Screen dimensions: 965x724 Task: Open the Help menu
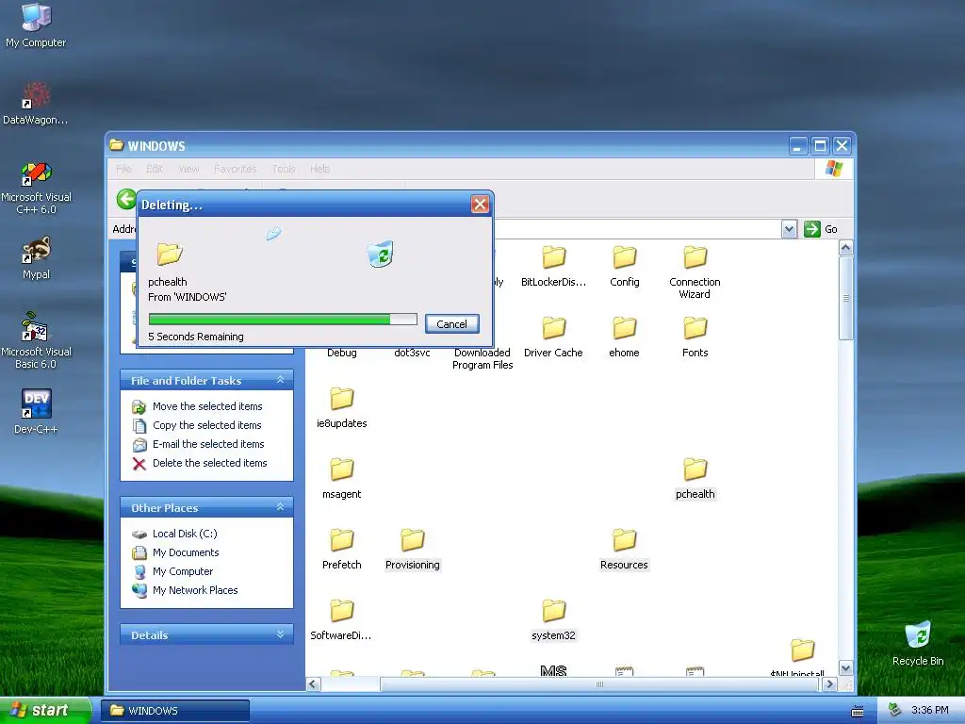point(320,169)
